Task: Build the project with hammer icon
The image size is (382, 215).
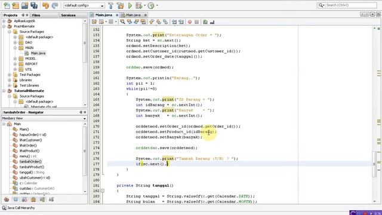Action: [110, 5]
